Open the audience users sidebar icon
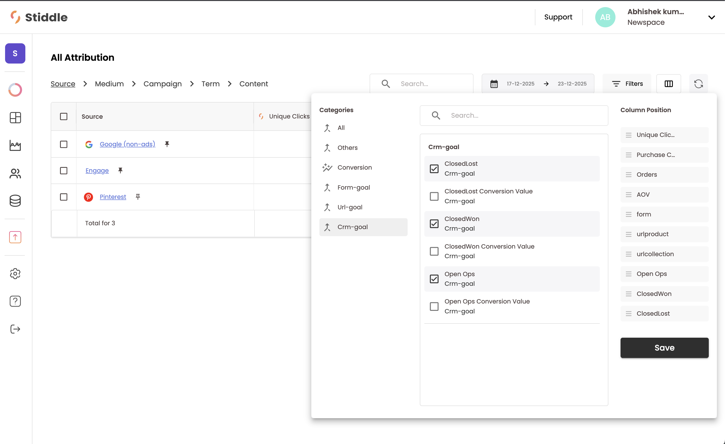725x444 pixels. pyautogui.click(x=15, y=173)
